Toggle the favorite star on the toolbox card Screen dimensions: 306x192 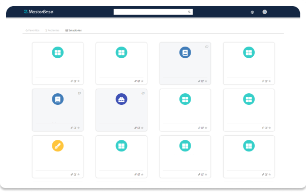point(142,128)
